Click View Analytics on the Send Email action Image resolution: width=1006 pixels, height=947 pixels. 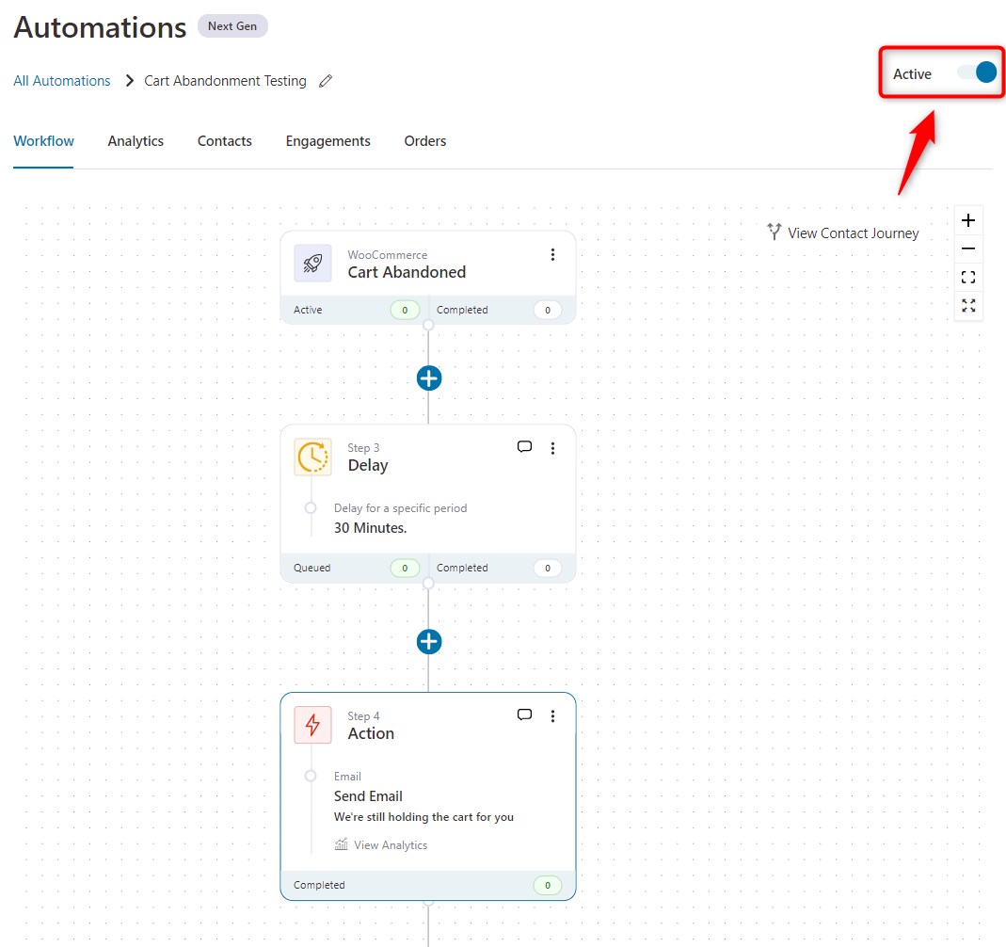(x=381, y=844)
